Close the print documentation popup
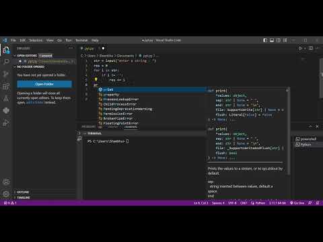323x242 pixels. [x=287, y=90]
